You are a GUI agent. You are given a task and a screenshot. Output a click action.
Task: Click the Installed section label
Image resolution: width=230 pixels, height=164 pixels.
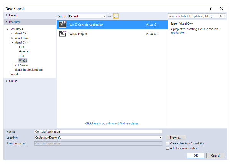(14, 22)
